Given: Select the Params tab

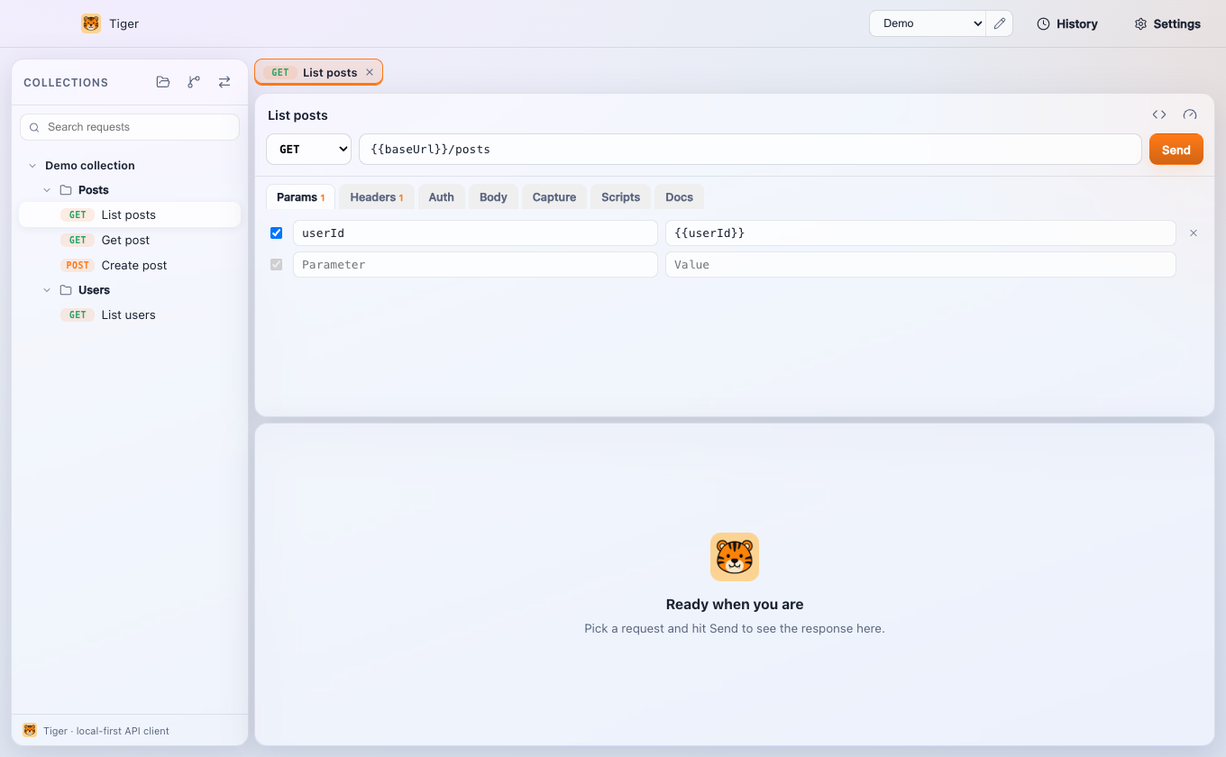Looking at the screenshot, I should point(300,197).
